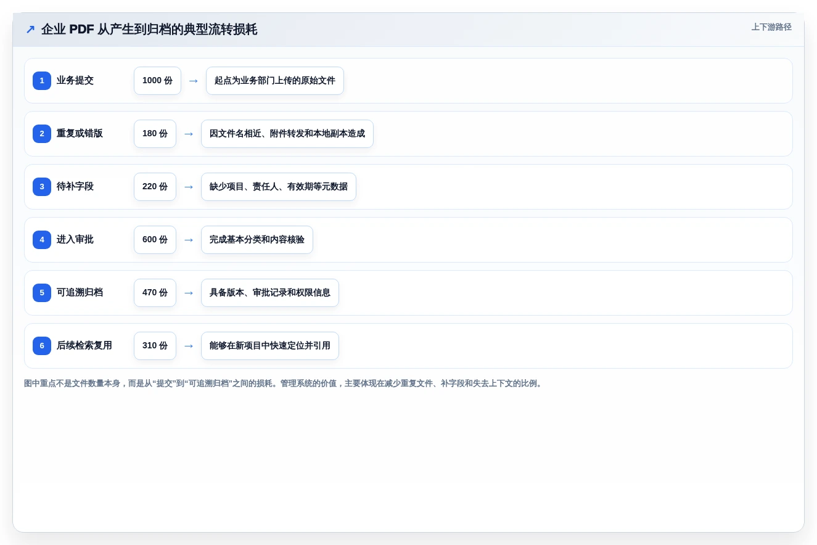Click description 能够在新项目中快速定位并引用

coord(270,346)
